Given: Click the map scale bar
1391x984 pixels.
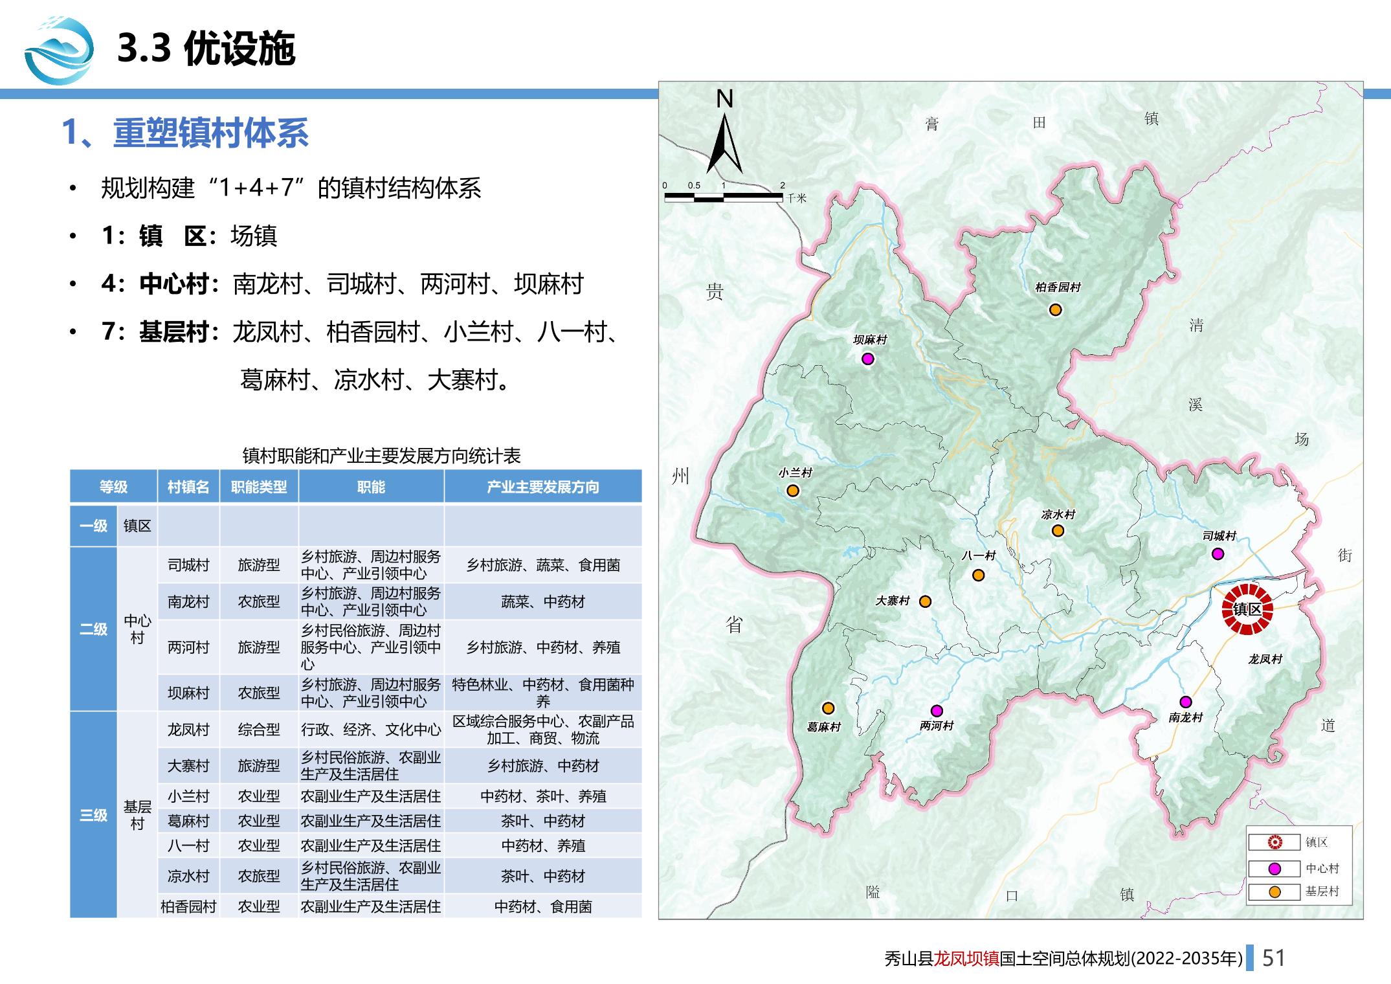Looking at the screenshot, I should (x=724, y=197).
